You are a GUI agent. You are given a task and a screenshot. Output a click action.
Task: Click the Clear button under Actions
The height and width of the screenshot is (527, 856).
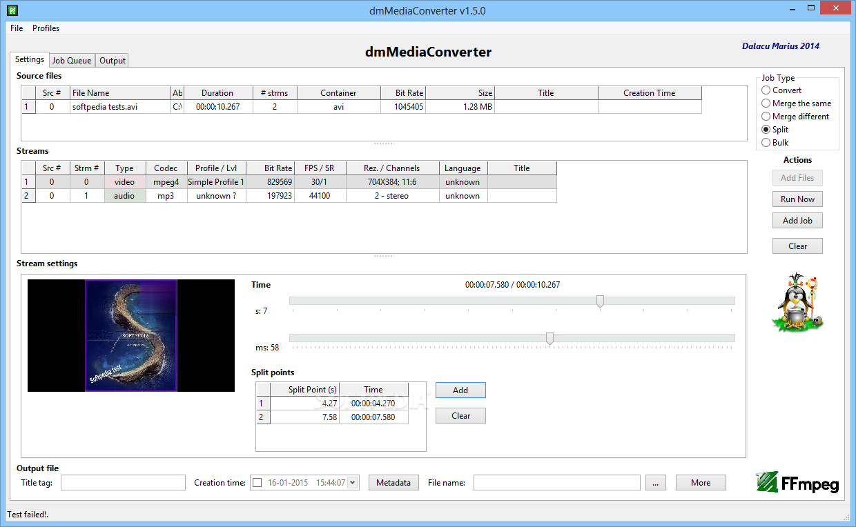(797, 246)
